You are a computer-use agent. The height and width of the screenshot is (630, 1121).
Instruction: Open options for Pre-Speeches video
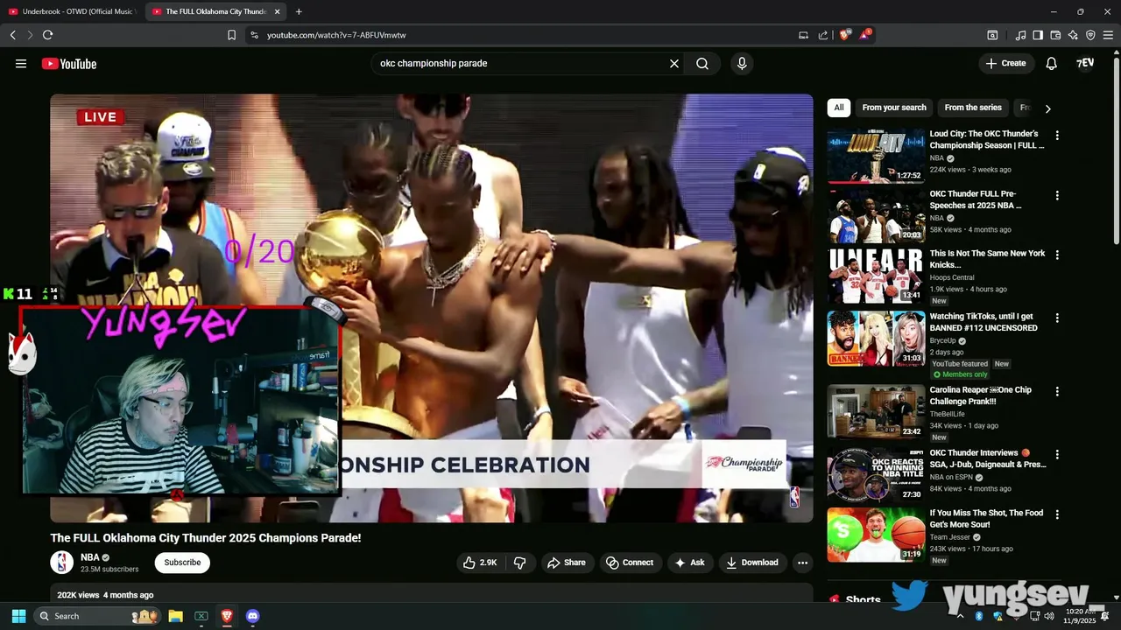click(x=1057, y=195)
